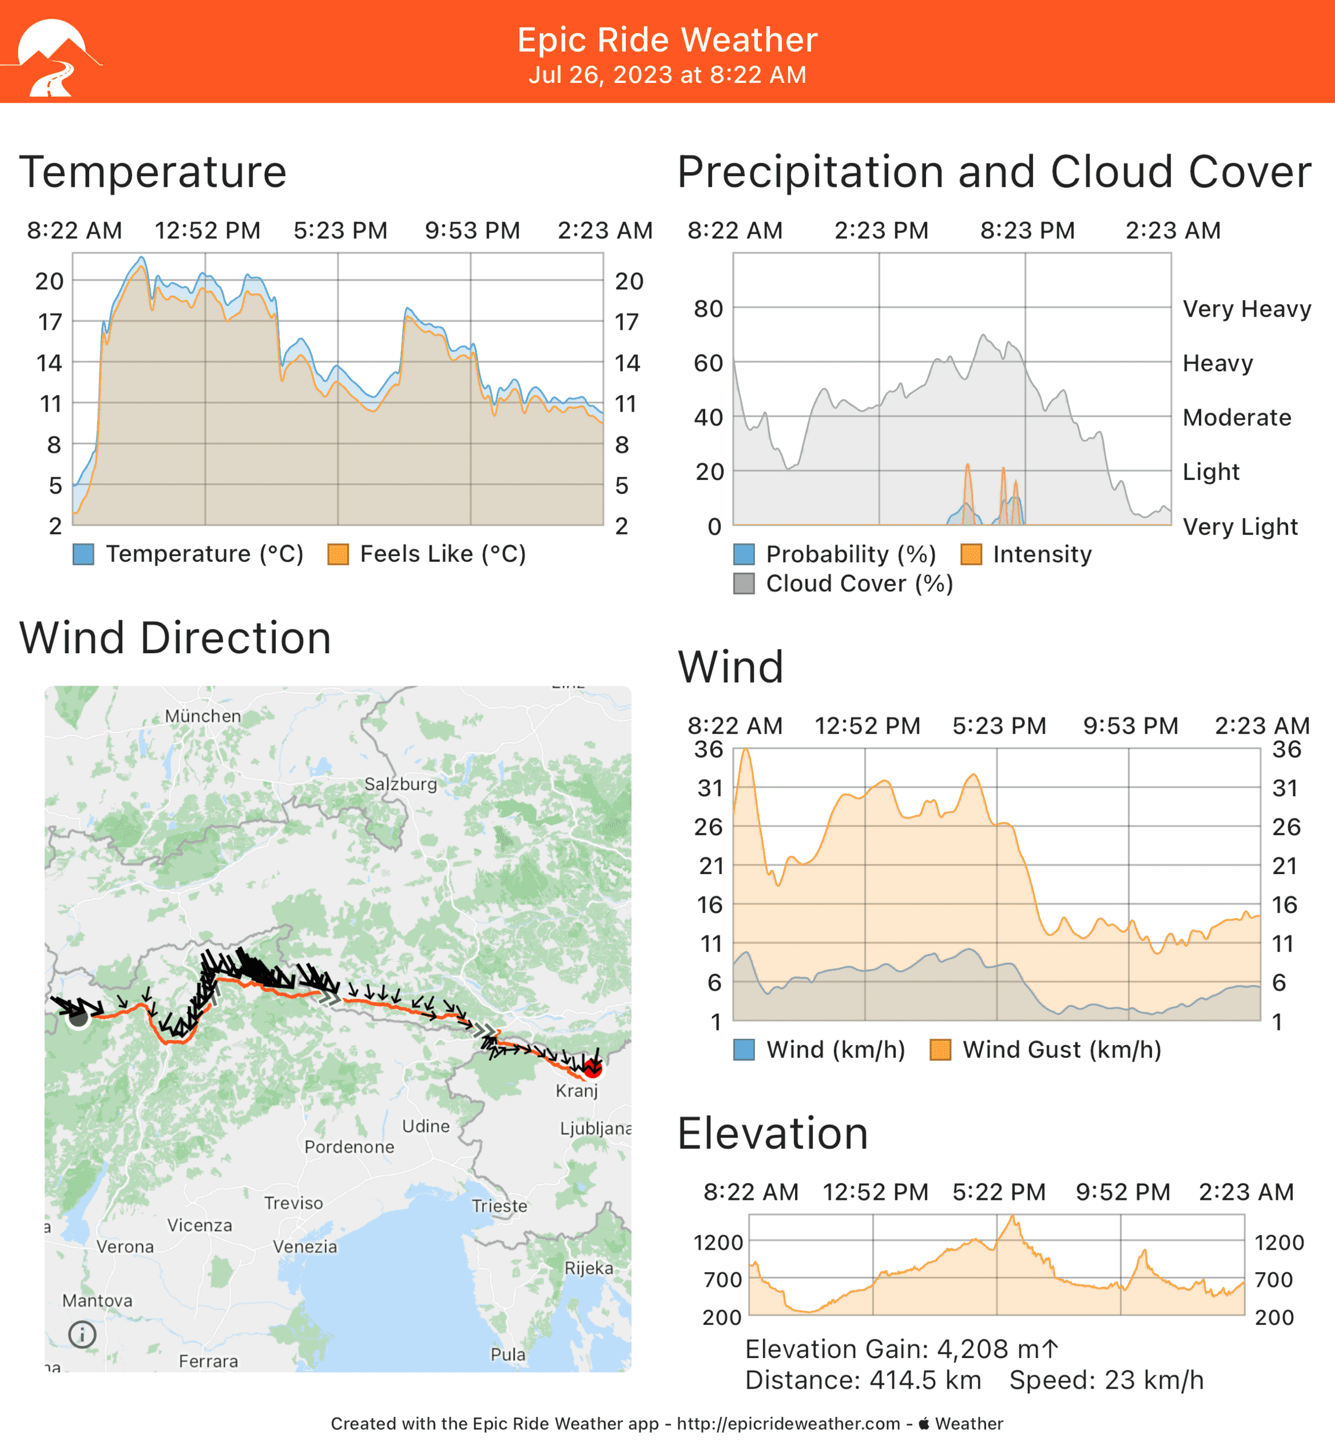Click the Pula label on the map

click(x=508, y=1355)
